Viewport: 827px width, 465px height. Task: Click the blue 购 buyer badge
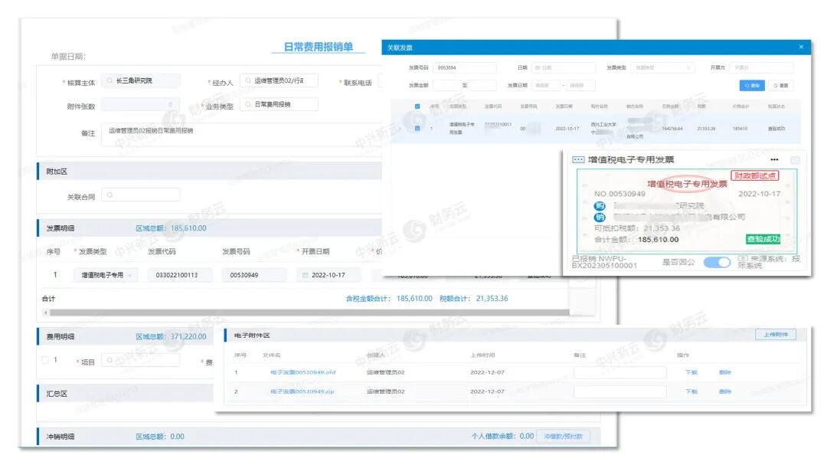(600, 206)
